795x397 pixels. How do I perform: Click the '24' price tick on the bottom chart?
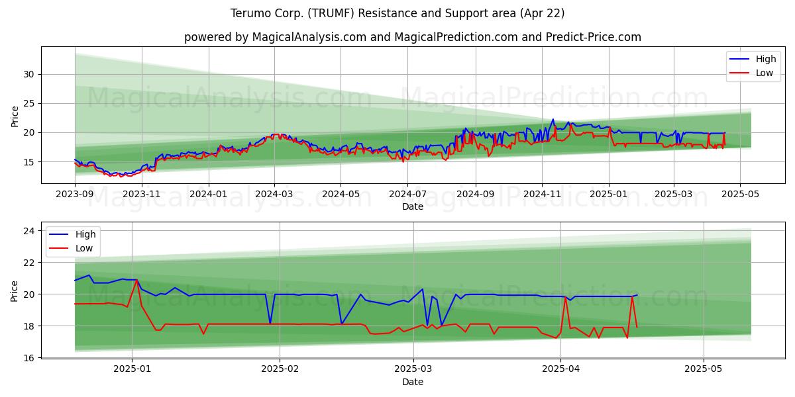coord(30,231)
